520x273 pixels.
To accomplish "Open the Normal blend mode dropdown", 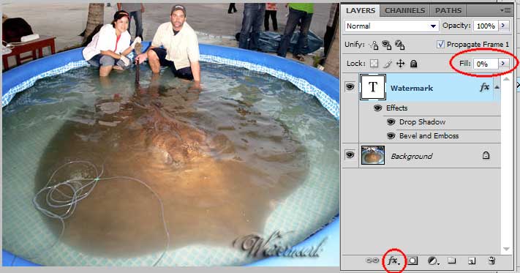I will [x=392, y=26].
